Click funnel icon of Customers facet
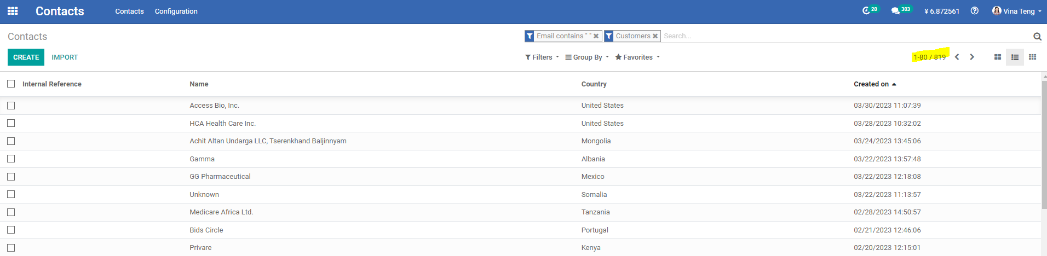 [x=608, y=36]
